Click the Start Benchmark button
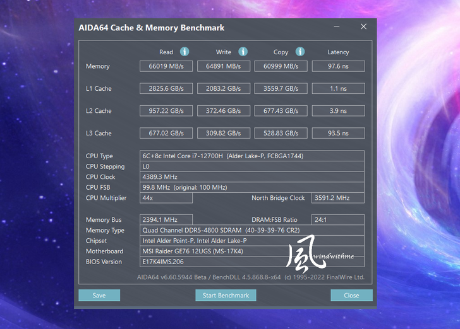The width and height of the screenshot is (460, 329). pyautogui.click(x=226, y=296)
